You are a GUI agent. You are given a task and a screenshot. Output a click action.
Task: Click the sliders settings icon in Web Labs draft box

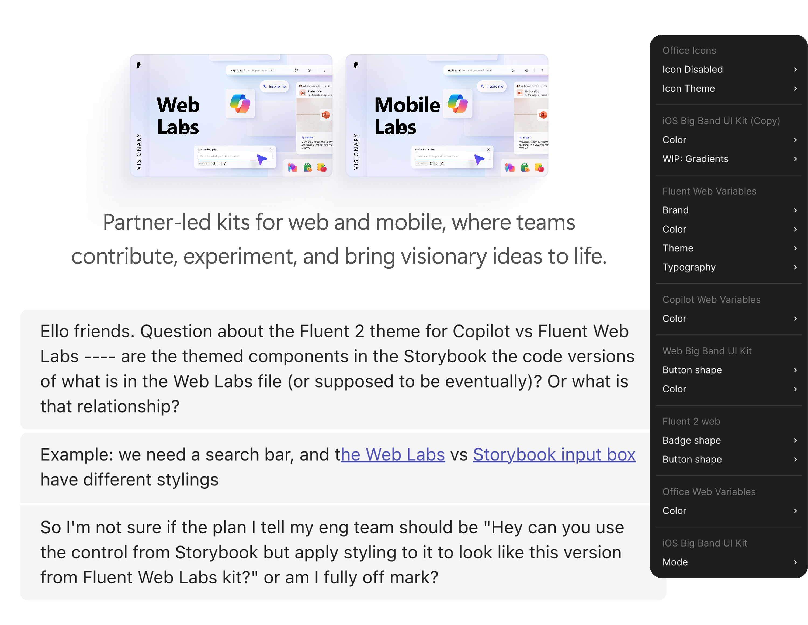coord(219,164)
